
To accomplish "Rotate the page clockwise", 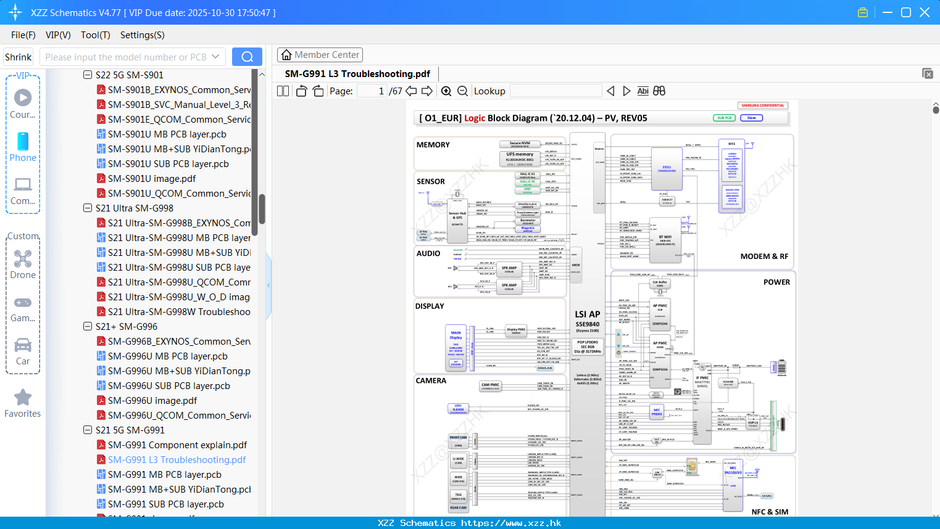I will 318,91.
